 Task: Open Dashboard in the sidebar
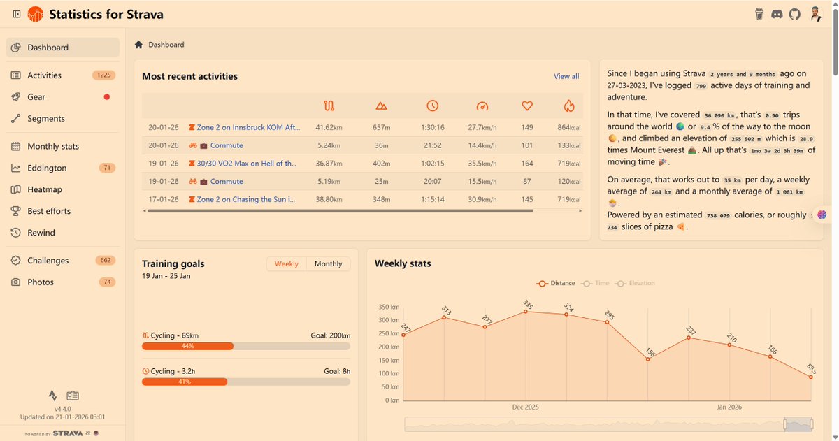tap(63, 48)
